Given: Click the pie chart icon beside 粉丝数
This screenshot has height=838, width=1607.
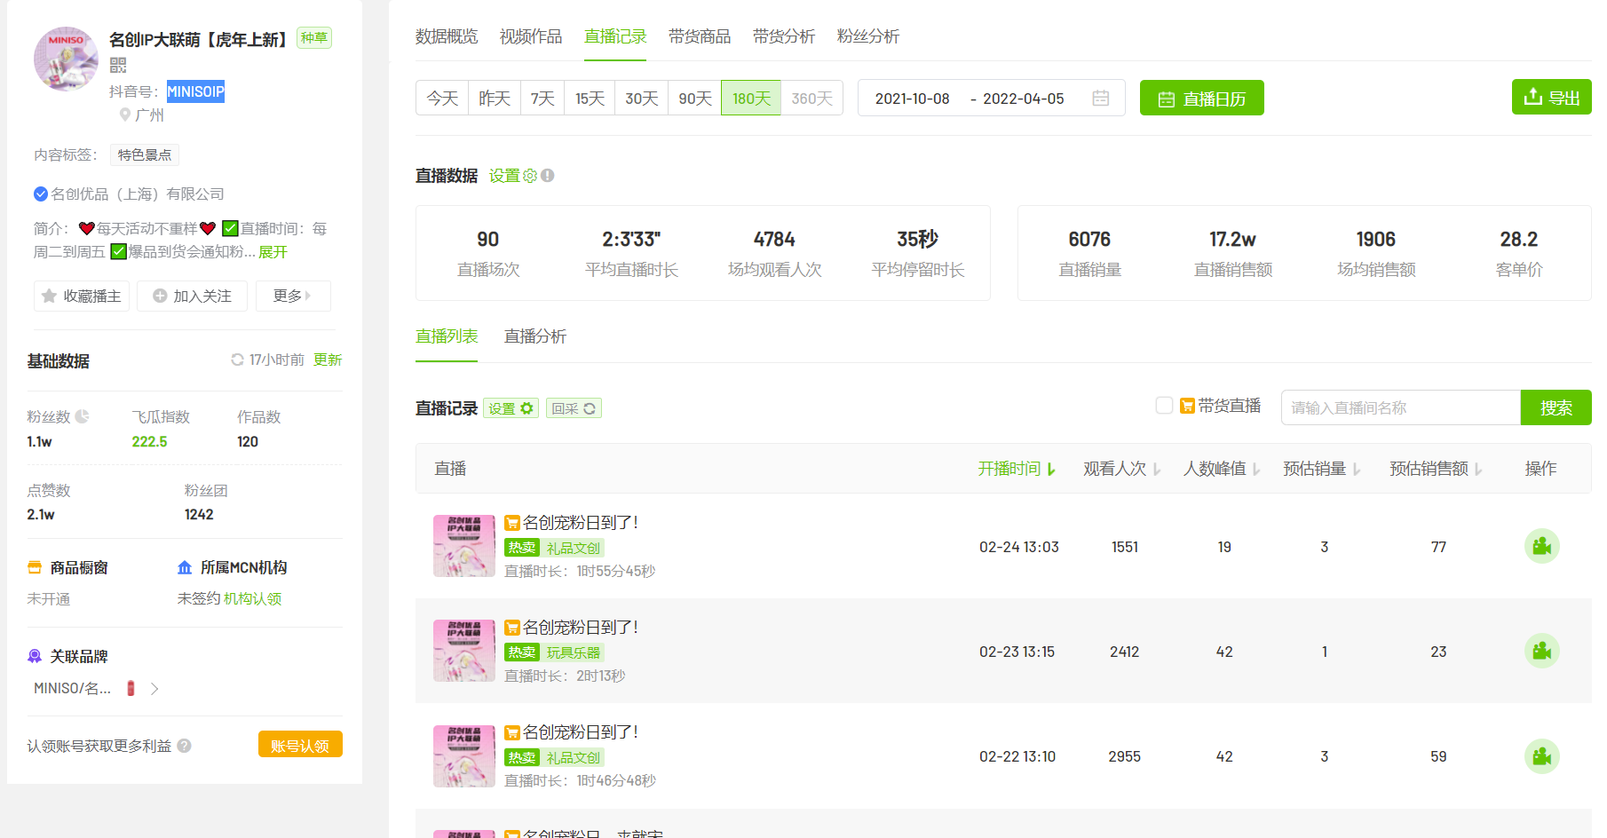Looking at the screenshot, I should 83,416.
